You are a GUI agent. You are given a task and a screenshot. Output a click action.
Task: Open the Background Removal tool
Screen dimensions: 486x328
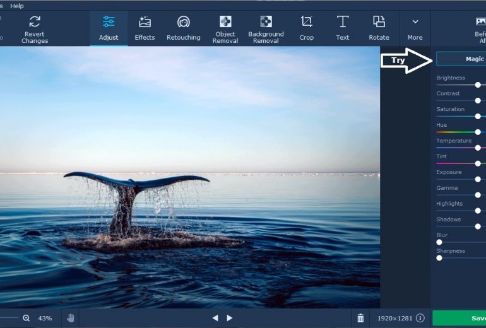point(266,28)
